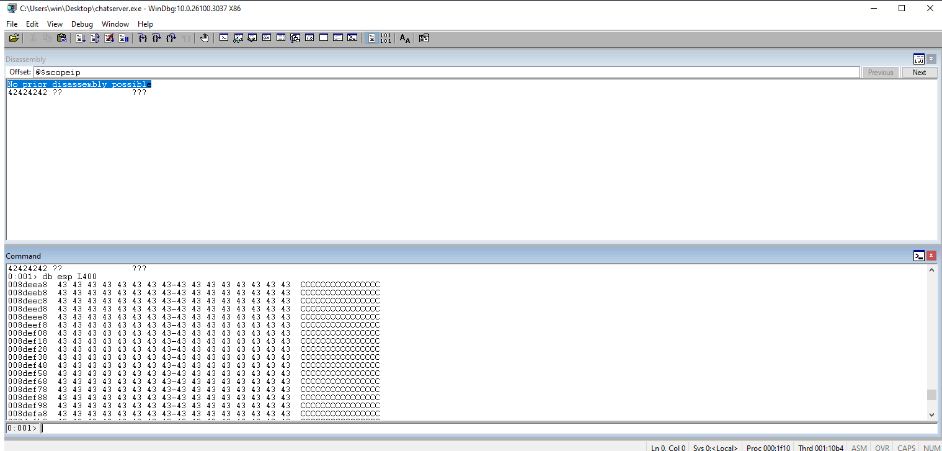Click the command input field at 0:001> prompt
Screen dimensions: 942x451
(x=484, y=428)
